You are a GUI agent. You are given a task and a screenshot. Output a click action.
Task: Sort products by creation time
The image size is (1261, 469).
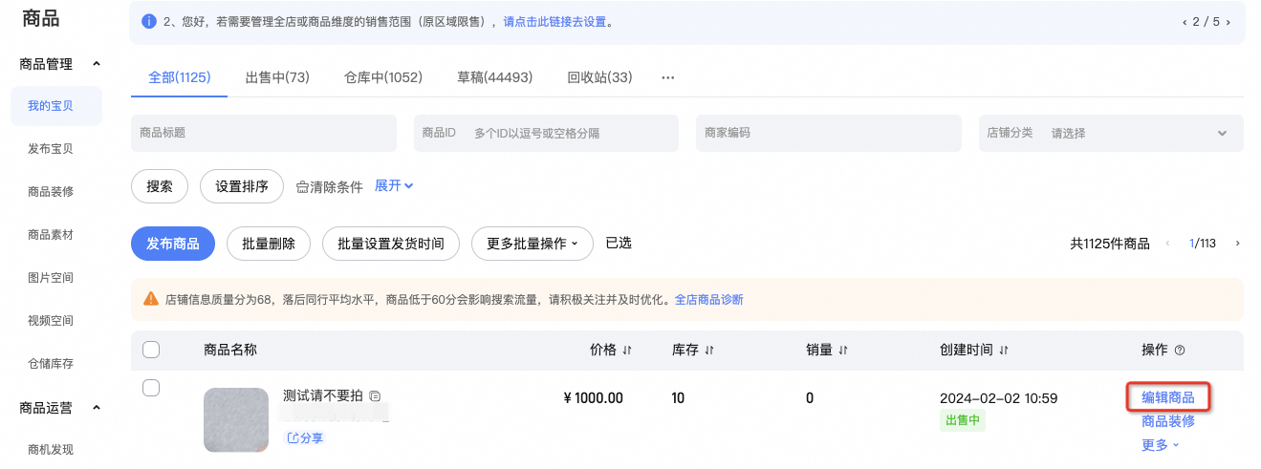coord(1005,351)
